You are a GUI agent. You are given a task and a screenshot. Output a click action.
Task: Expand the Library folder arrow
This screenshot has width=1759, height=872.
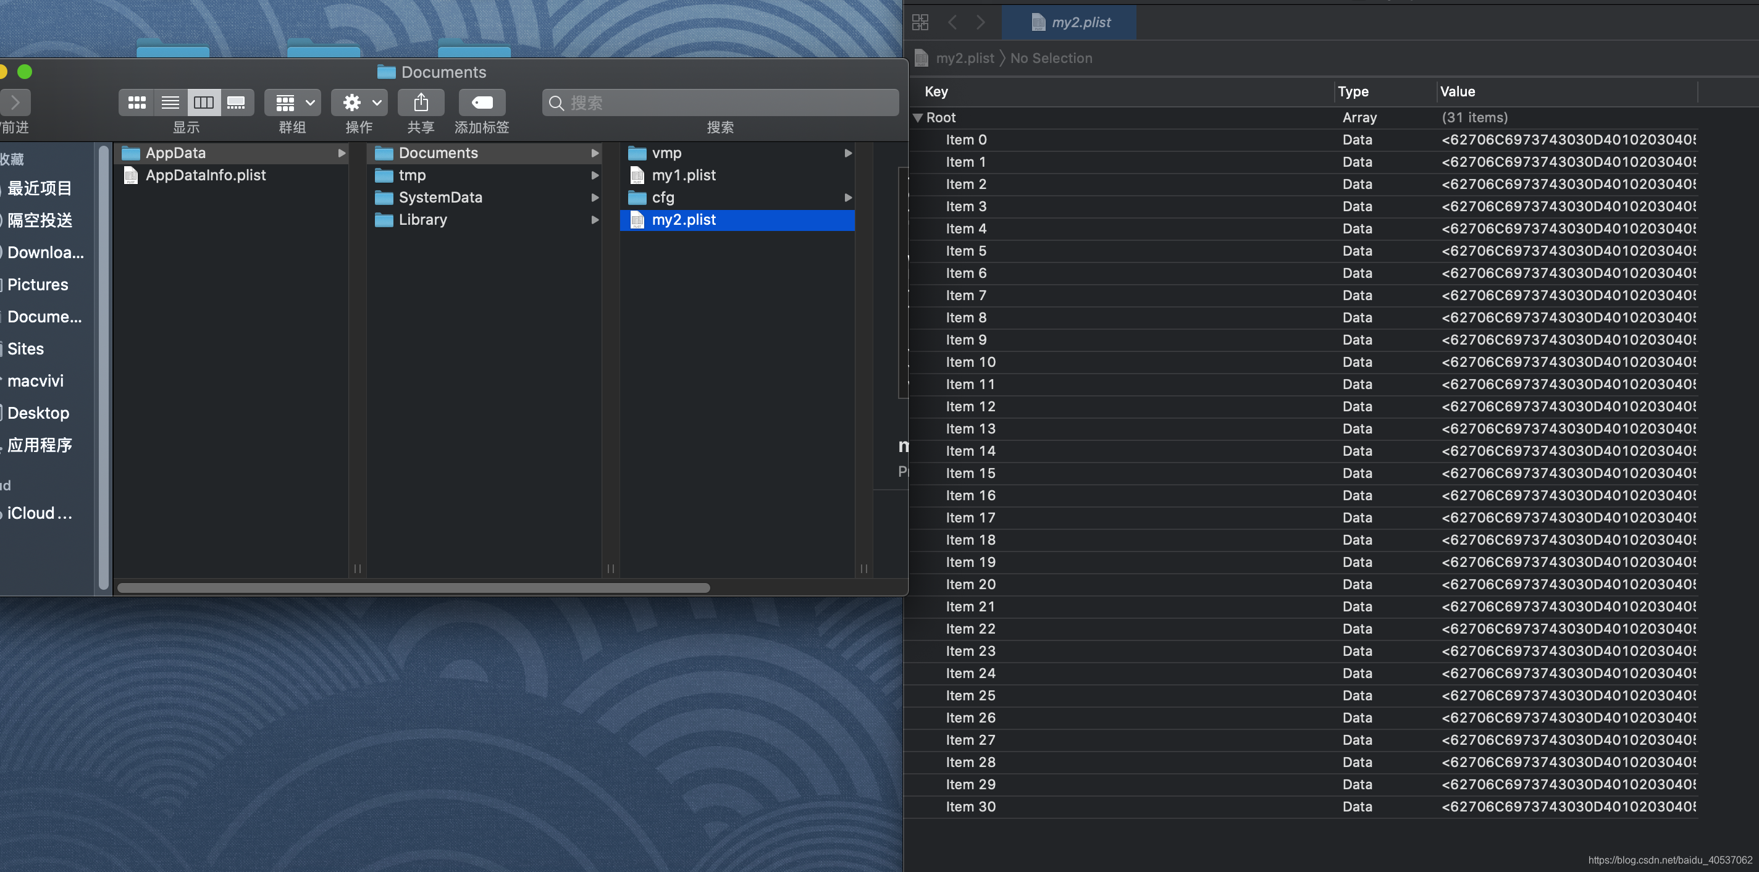[595, 220]
